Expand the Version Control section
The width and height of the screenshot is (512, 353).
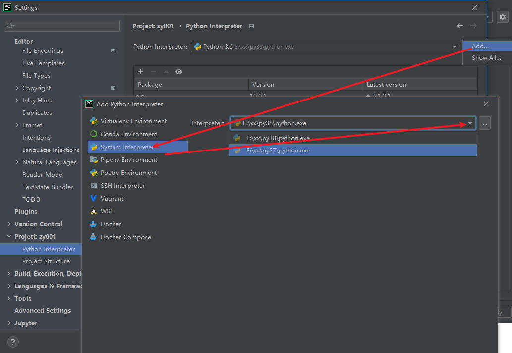[9, 224]
